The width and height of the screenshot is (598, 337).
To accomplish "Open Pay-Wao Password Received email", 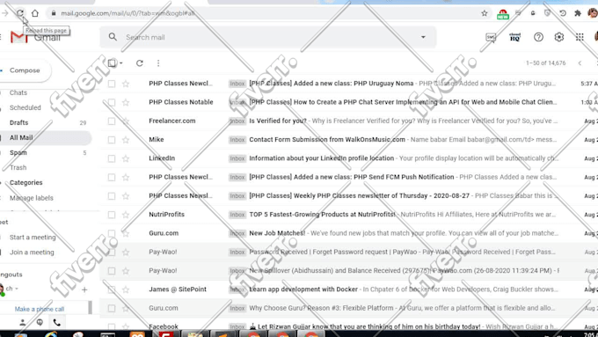I will tap(349, 252).
